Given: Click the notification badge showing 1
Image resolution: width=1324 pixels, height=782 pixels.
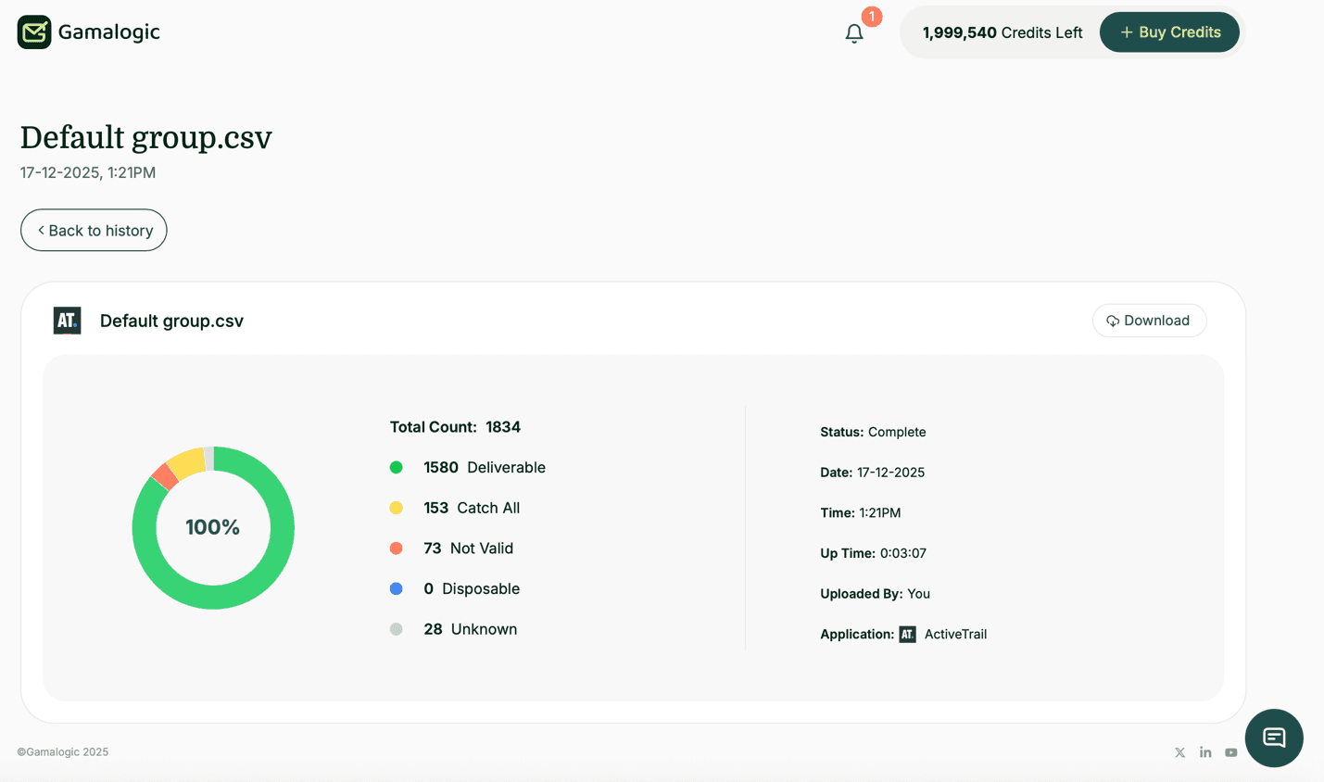Looking at the screenshot, I should (x=871, y=16).
